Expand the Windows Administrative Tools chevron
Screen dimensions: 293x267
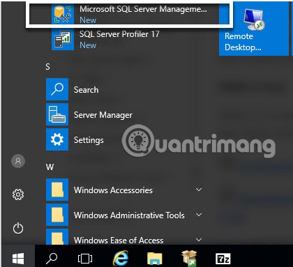click(199, 215)
